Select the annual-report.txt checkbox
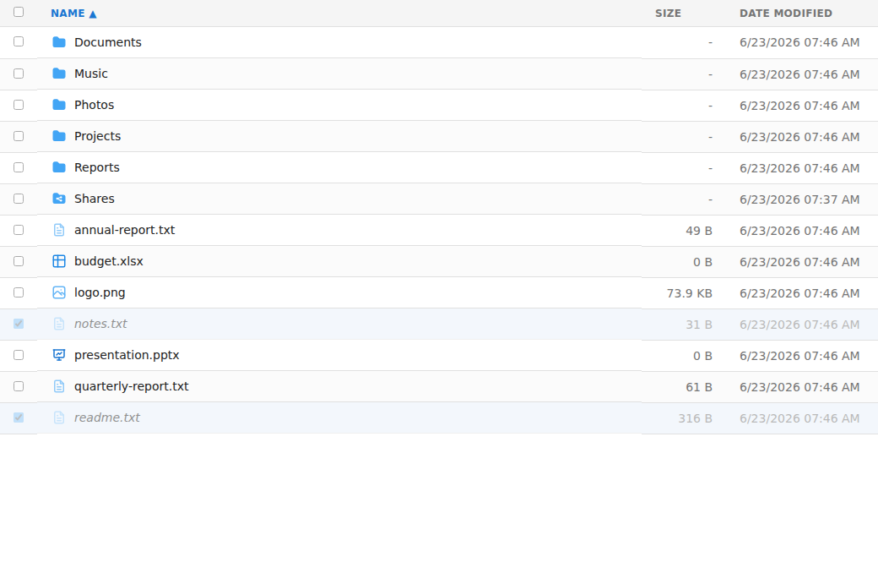The width and height of the screenshot is (878, 584). [19, 230]
